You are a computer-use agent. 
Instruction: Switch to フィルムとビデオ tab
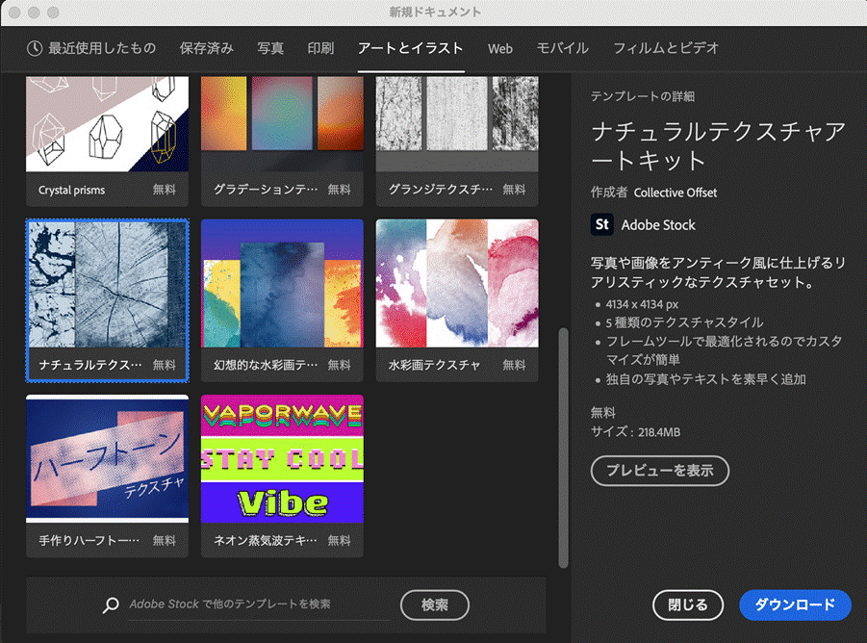coord(666,48)
